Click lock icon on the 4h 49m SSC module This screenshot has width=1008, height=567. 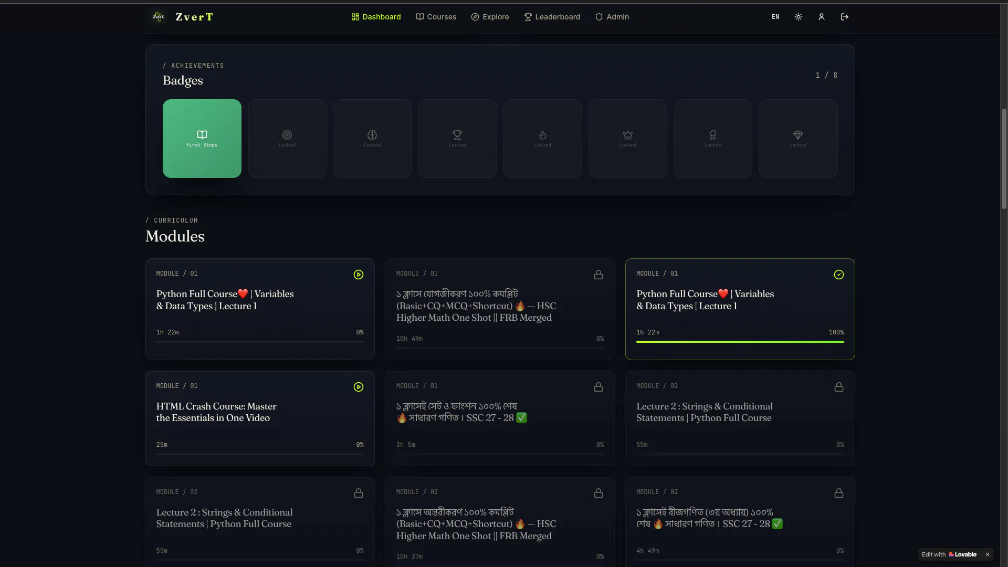point(839,493)
